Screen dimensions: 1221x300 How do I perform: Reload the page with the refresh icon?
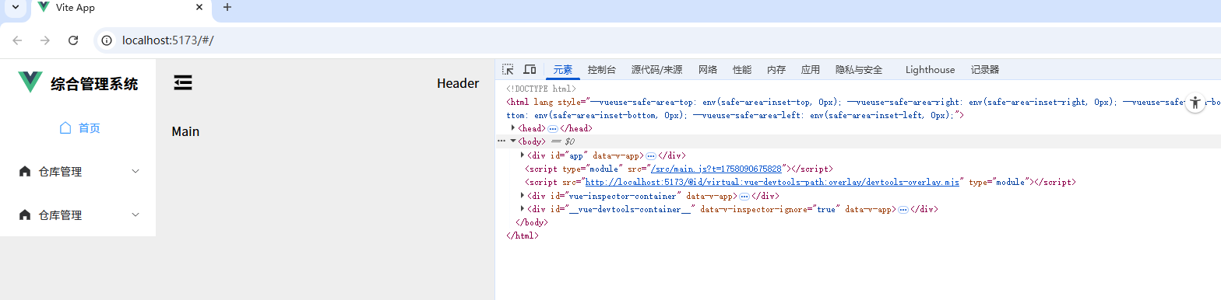pos(73,40)
